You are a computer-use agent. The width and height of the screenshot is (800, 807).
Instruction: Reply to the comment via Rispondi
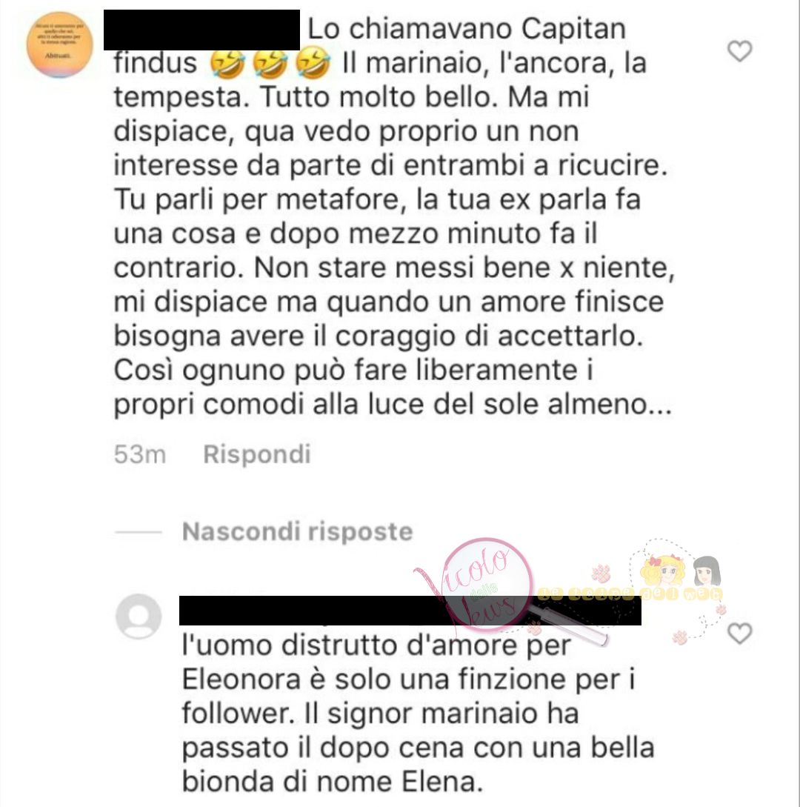click(257, 454)
